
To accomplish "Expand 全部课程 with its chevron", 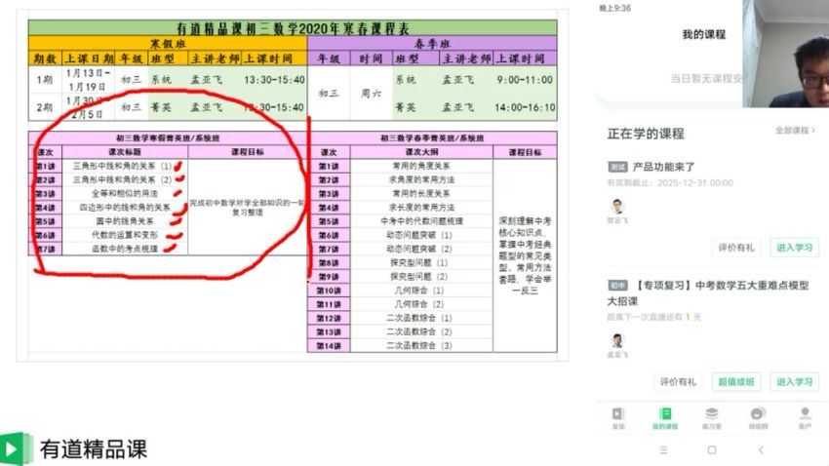I will (795, 130).
